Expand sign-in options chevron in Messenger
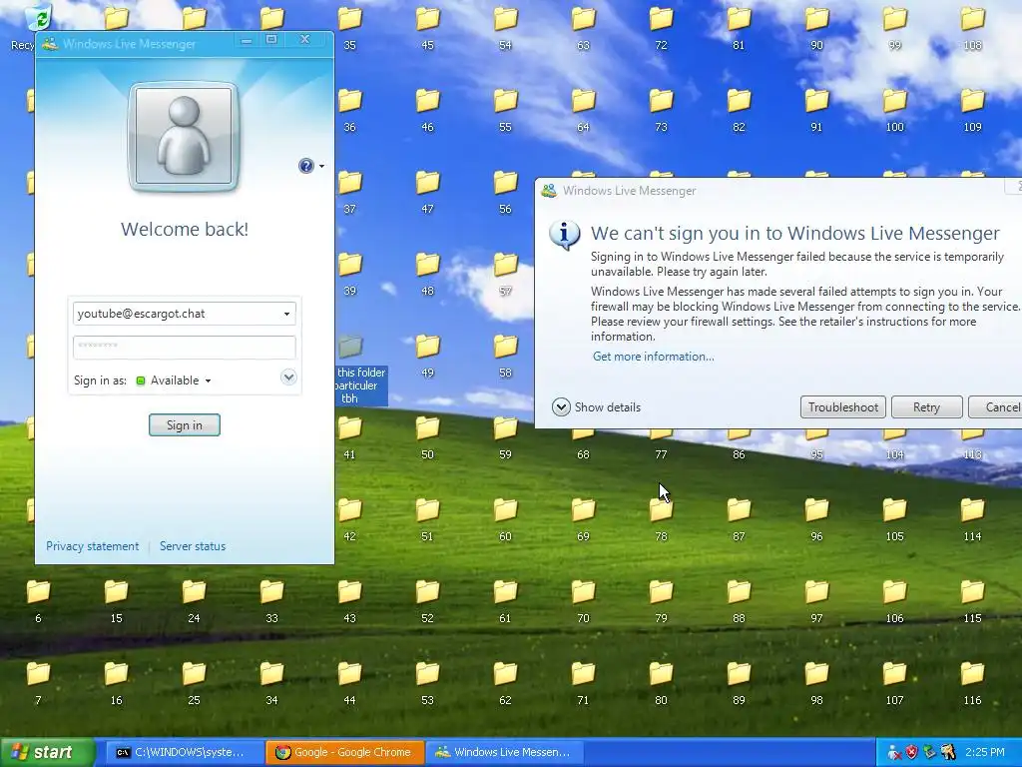Viewport: 1022px width, 767px height. 288,377
